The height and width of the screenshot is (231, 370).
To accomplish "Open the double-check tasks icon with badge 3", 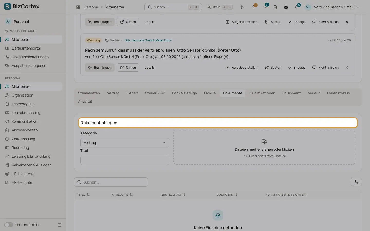I will (x=265, y=7).
